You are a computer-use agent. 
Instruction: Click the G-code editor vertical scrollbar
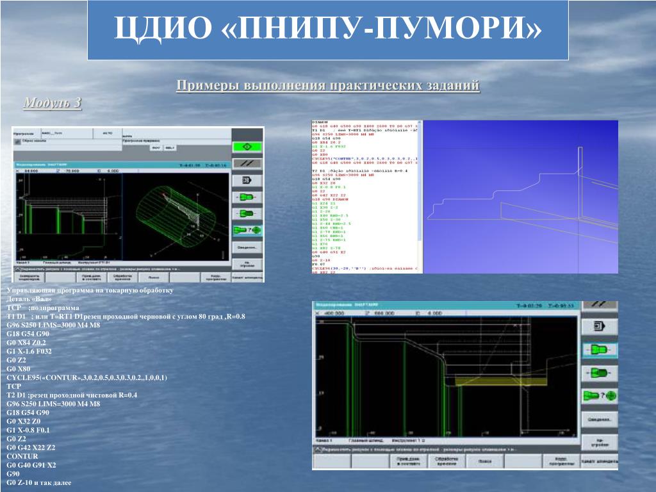pyautogui.click(x=420, y=197)
